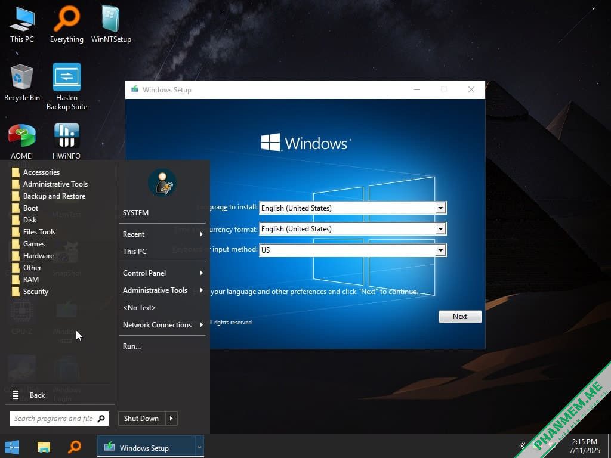611x458 pixels.
Task: Open Language to install dropdown
Action: click(440, 208)
